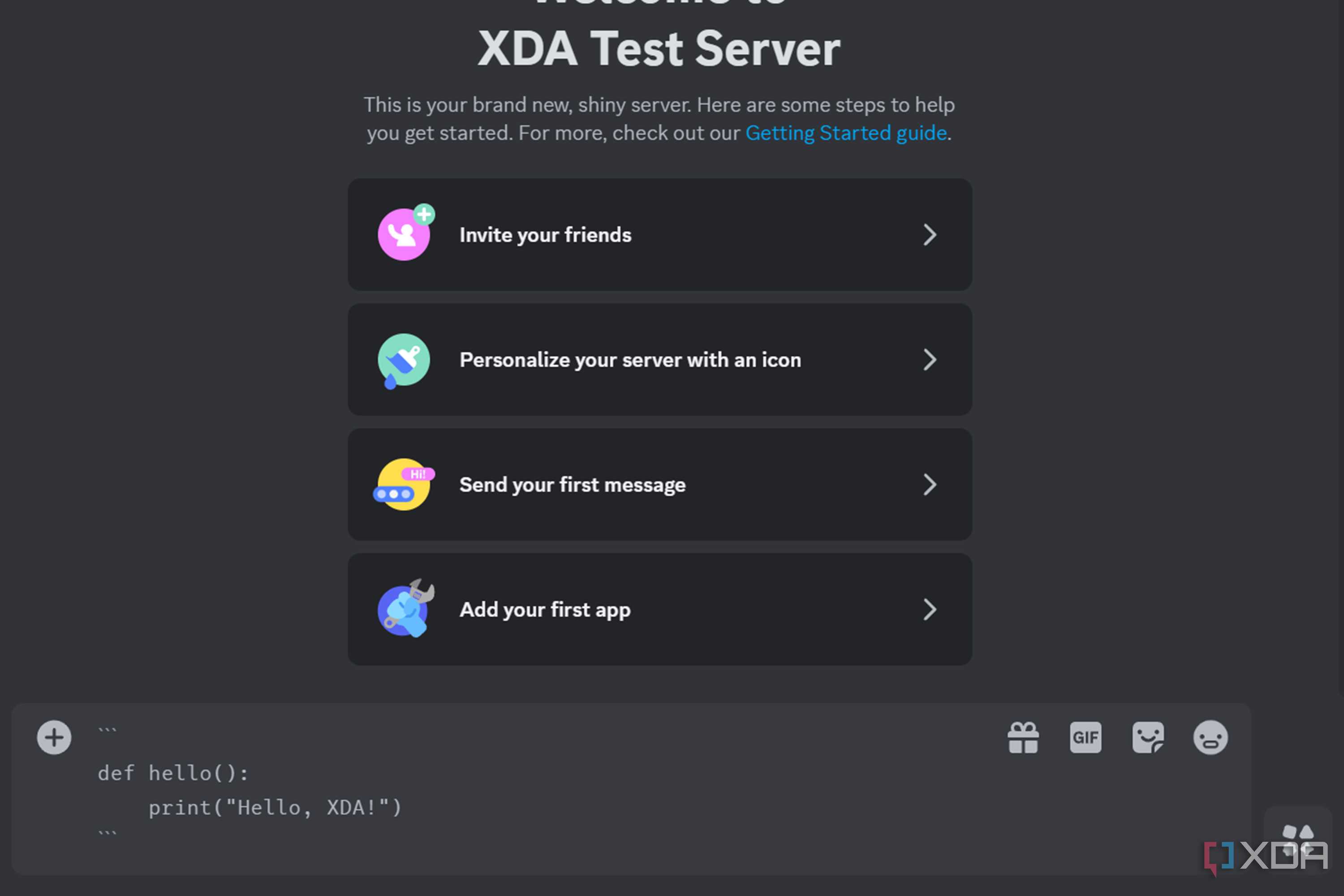This screenshot has width=1344, height=896.
Task: Open the apps launcher icon below emoji
Action: [x=1298, y=840]
